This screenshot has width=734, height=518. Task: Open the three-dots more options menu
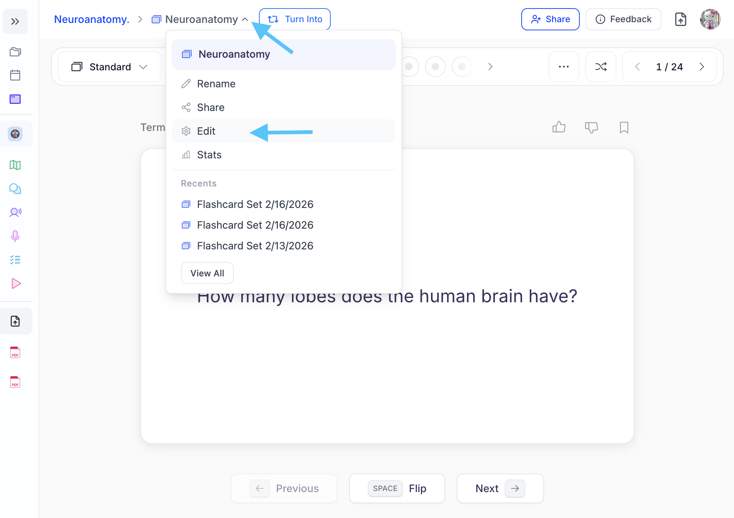[x=563, y=67]
